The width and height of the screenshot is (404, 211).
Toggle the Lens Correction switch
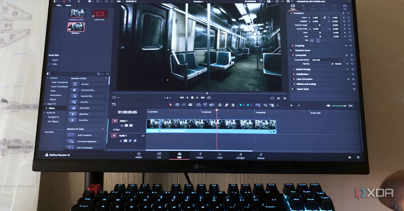tap(293, 79)
